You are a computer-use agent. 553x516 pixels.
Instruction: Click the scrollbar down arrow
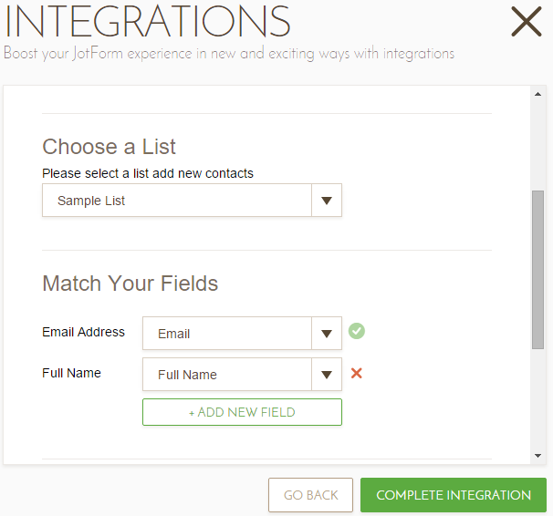pos(538,456)
